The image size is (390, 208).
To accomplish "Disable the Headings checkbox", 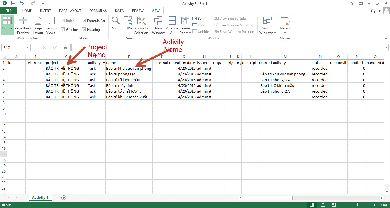I will click(x=84, y=30).
